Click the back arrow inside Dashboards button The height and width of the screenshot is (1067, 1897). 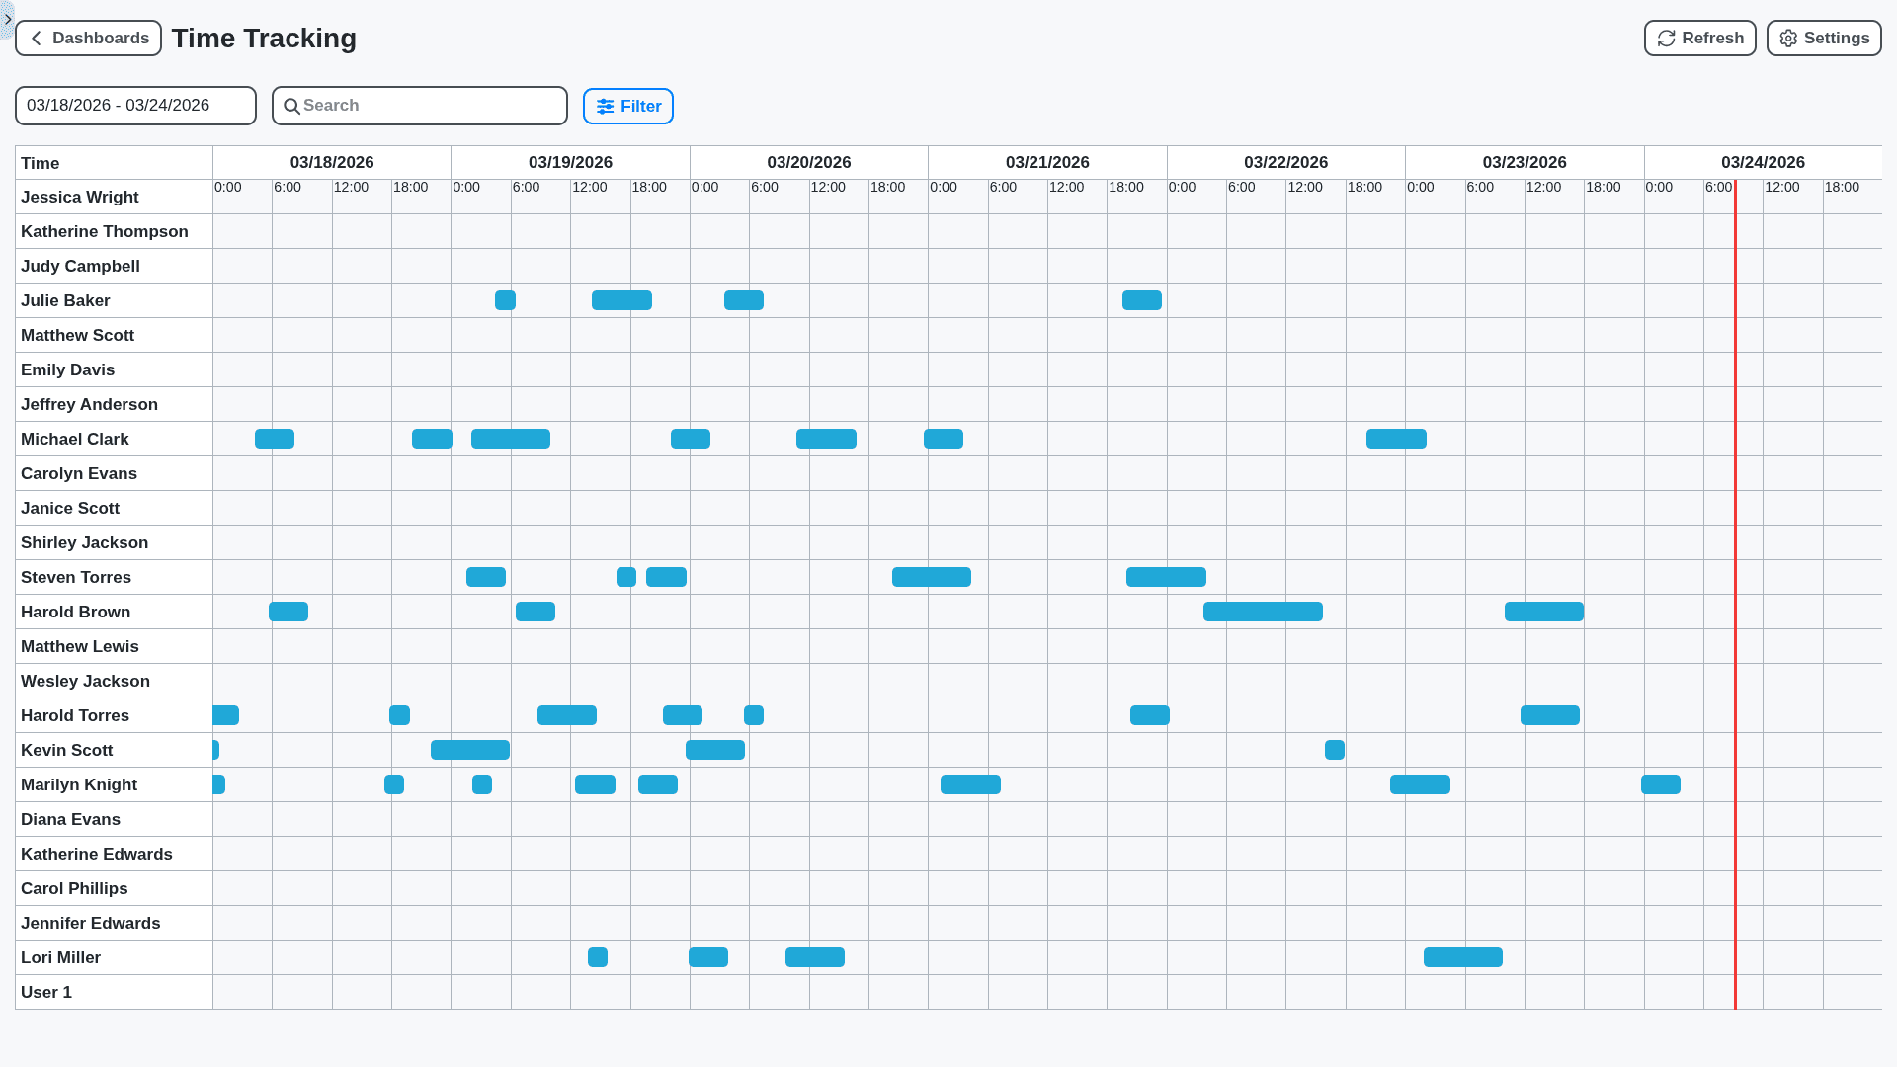36,38
